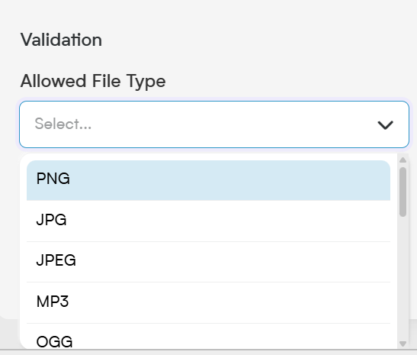417x355 pixels.
Task: Click the dropdown list scrollbar thumb
Action: point(403,192)
